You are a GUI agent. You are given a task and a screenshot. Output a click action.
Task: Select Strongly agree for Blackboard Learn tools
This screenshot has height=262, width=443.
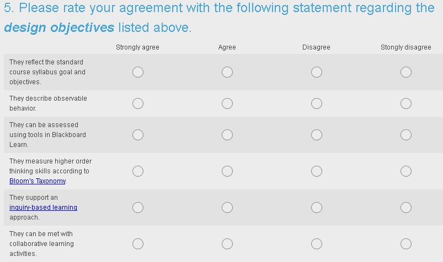(138, 135)
